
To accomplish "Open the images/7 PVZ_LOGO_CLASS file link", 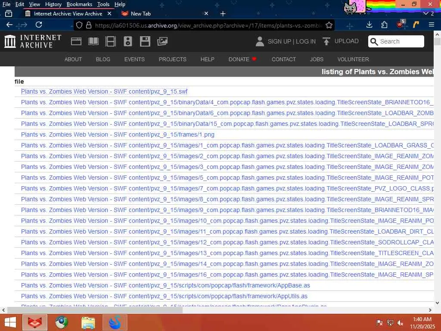I will click(x=227, y=188).
